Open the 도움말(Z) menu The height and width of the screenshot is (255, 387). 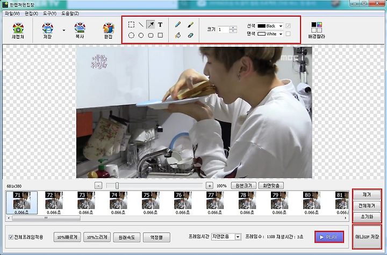[x=70, y=13]
